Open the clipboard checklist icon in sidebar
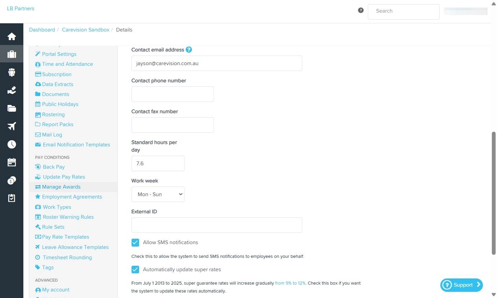497x298 pixels. pos(12,198)
